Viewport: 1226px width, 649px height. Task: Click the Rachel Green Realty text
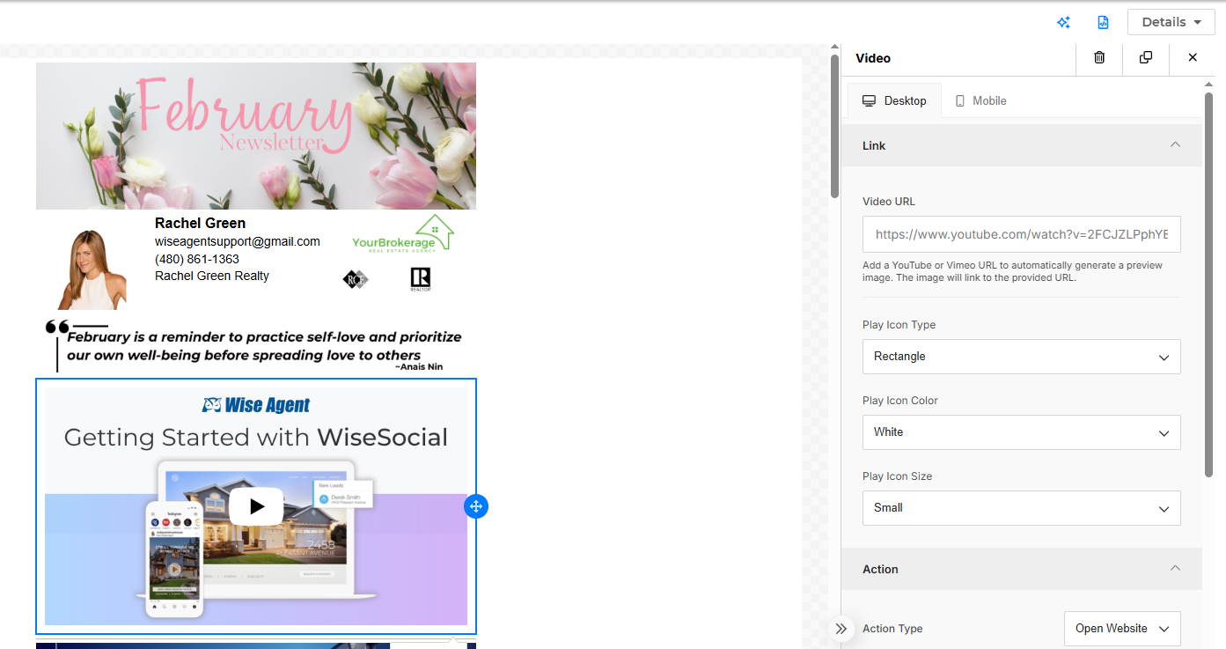[212, 276]
